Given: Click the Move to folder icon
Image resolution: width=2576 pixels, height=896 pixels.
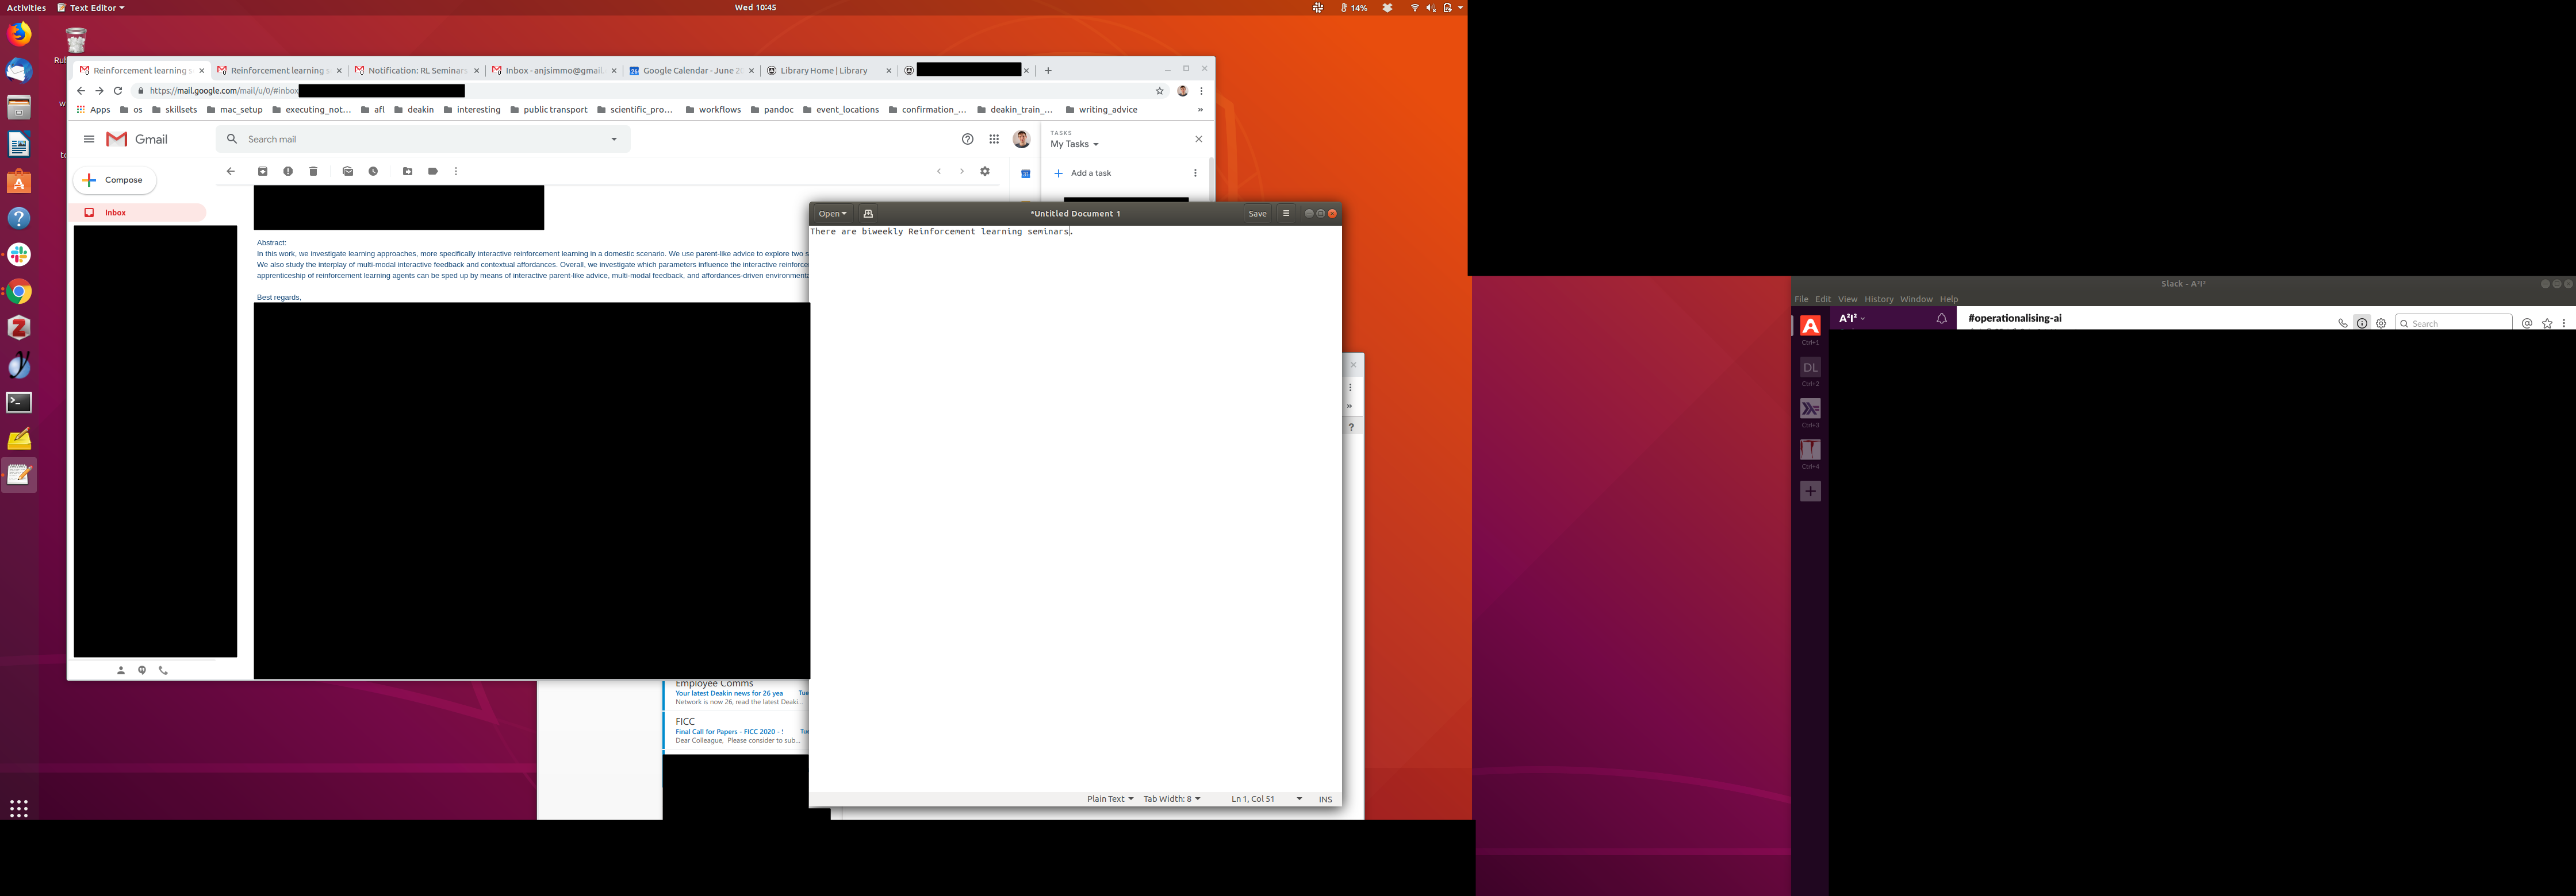Looking at the screenshot, I should click(407, 172).
